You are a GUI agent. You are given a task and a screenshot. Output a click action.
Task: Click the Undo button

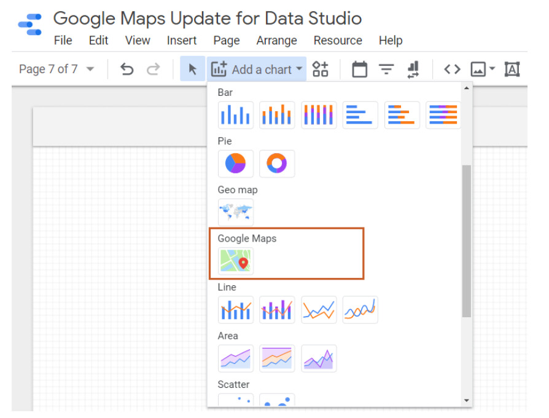pyautogui.click(x=127, y=69)
